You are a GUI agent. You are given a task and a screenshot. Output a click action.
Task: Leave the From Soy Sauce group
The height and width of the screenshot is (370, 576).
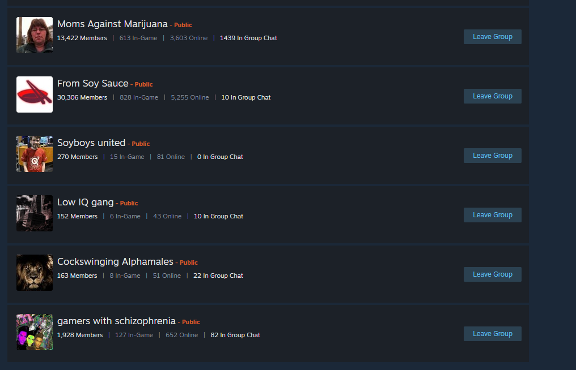tap(492, 96)
